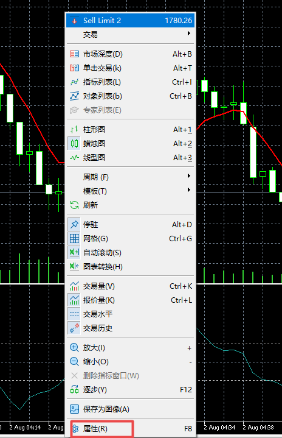Viewport: 282px width, 438px height.
Task: Click the 图表转换(H) icon
Action: [x=74, y=266]
